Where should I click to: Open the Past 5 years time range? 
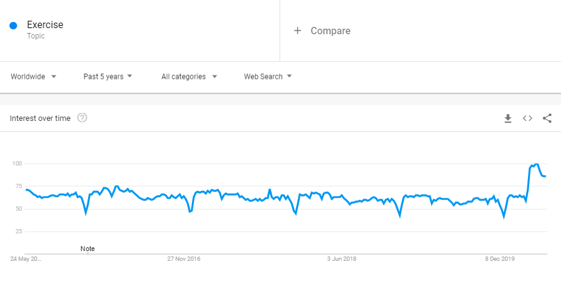point(108,77)
